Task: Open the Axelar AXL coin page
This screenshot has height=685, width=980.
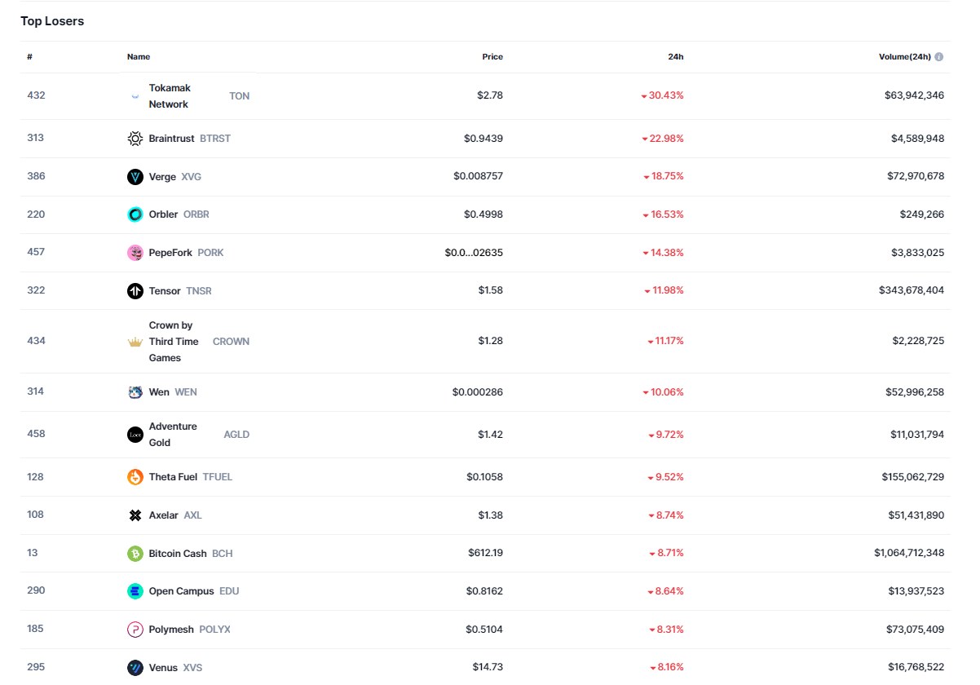Action: [x=164, y=515]
